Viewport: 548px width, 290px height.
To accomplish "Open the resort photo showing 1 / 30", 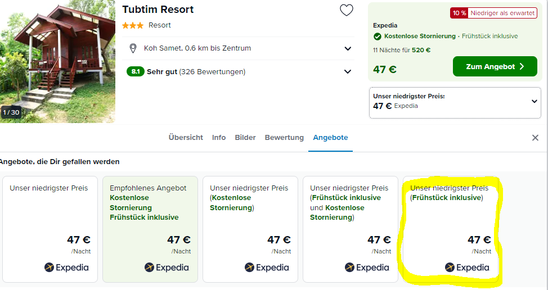I will coord(57,61).
